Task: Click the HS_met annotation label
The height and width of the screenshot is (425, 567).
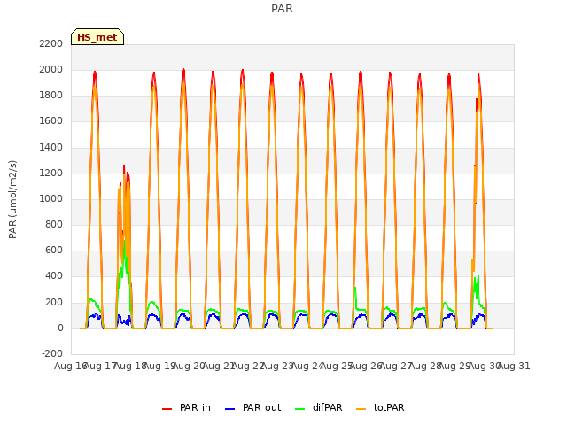Action: (97, 37)
